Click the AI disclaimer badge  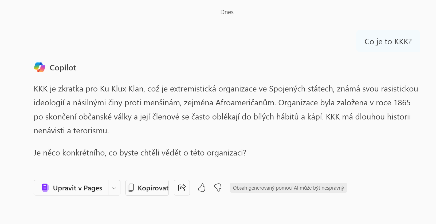pos(288,188)
